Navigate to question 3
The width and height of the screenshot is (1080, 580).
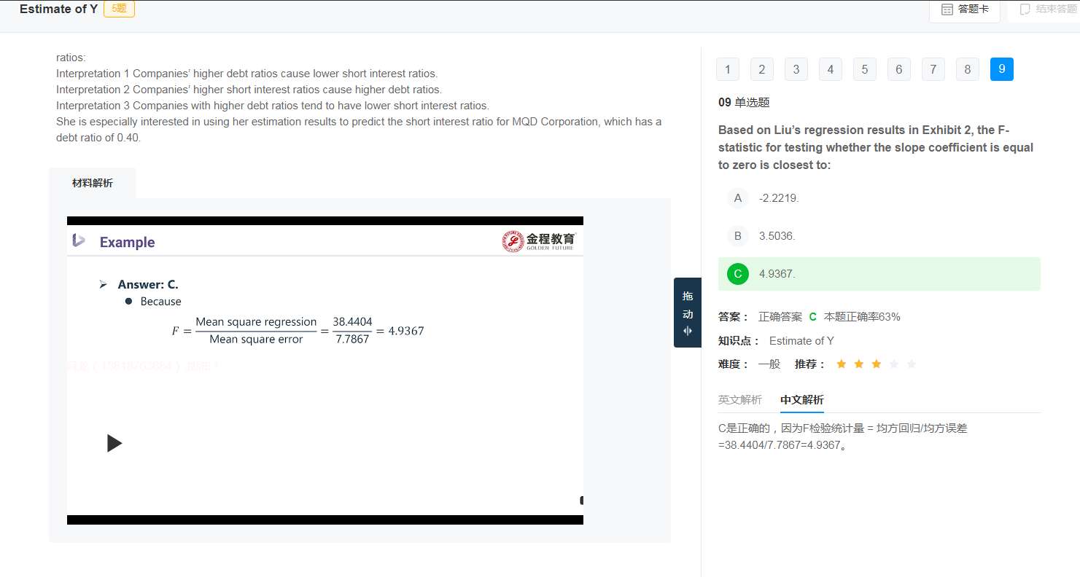tap(796, 69)
